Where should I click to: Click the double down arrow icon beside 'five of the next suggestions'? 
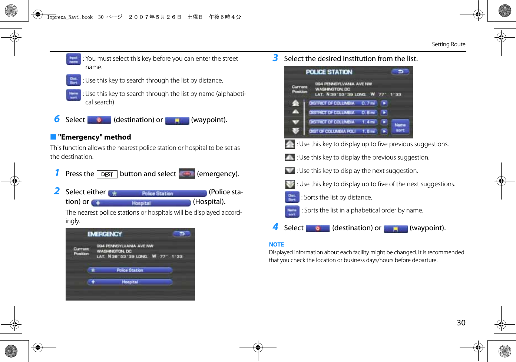click(x=290, y=184)
